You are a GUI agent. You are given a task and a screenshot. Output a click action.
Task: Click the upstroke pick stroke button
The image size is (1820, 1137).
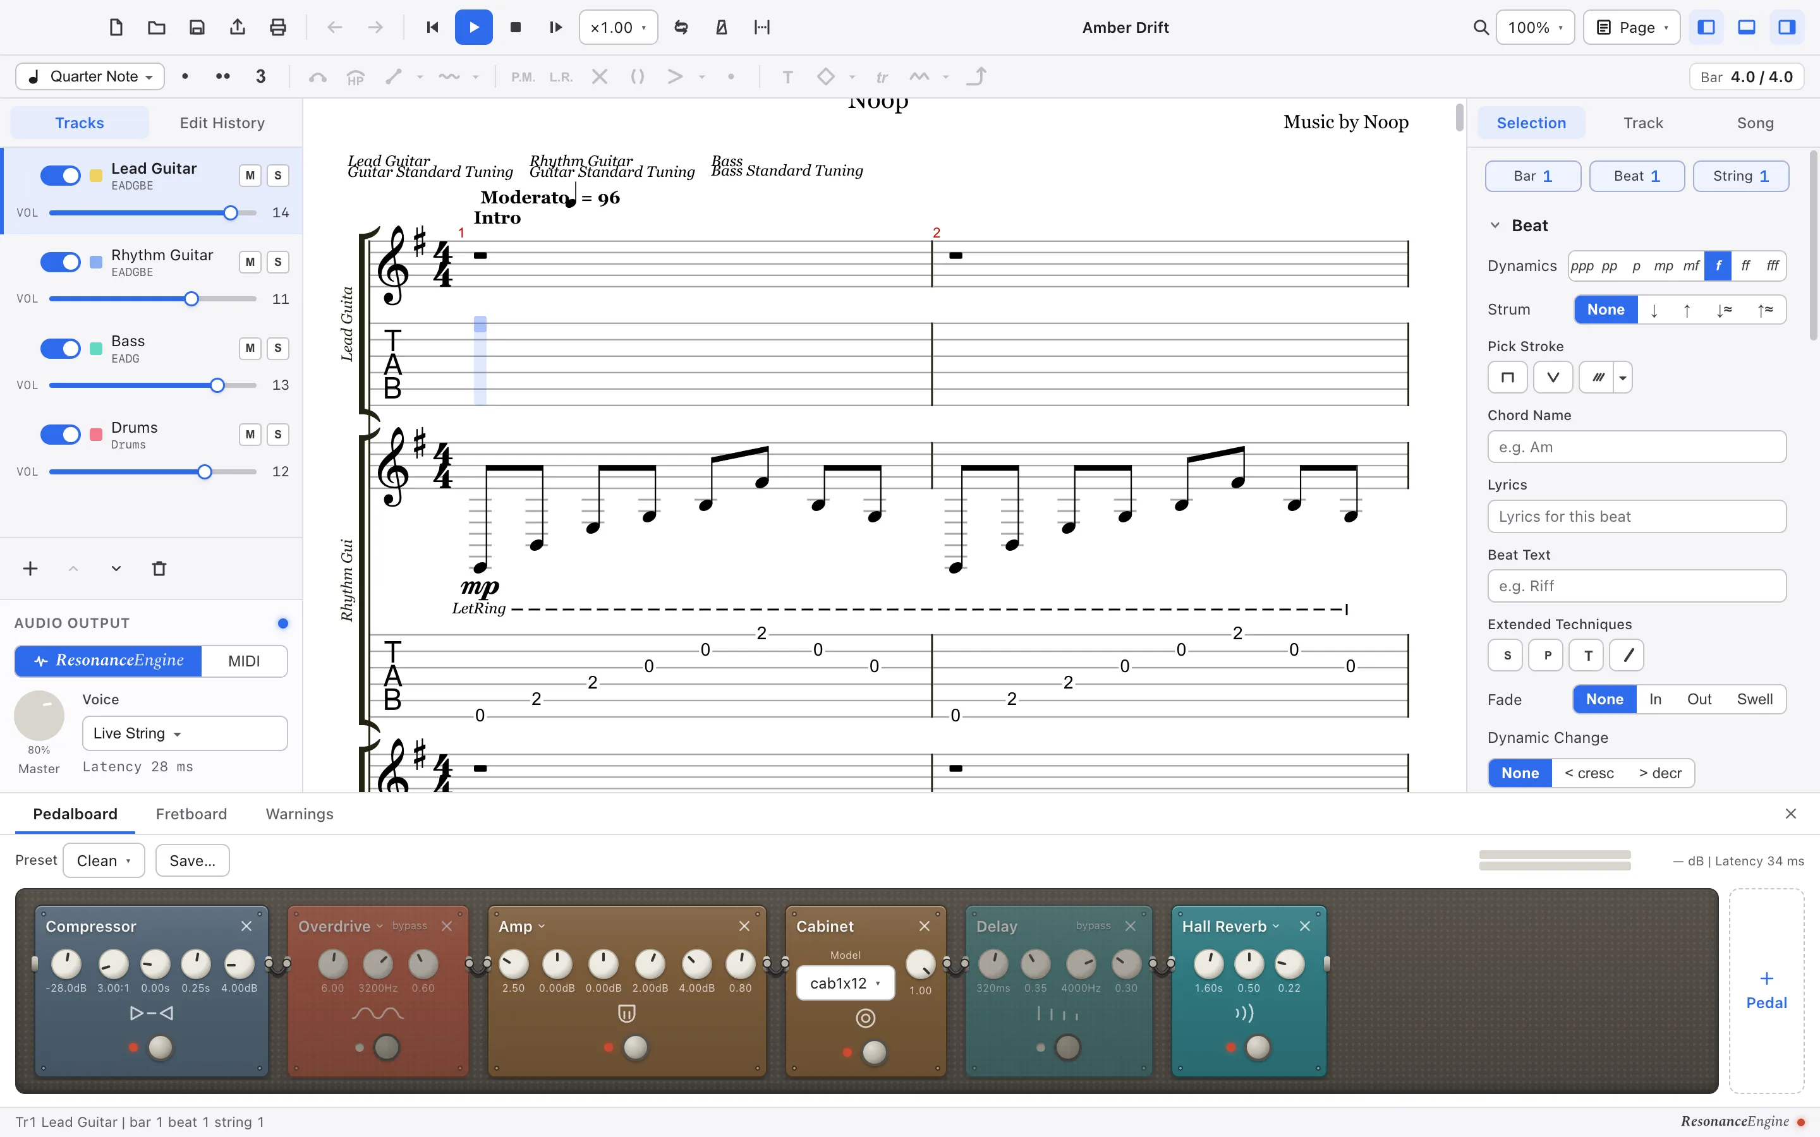tap(1553, 378)
